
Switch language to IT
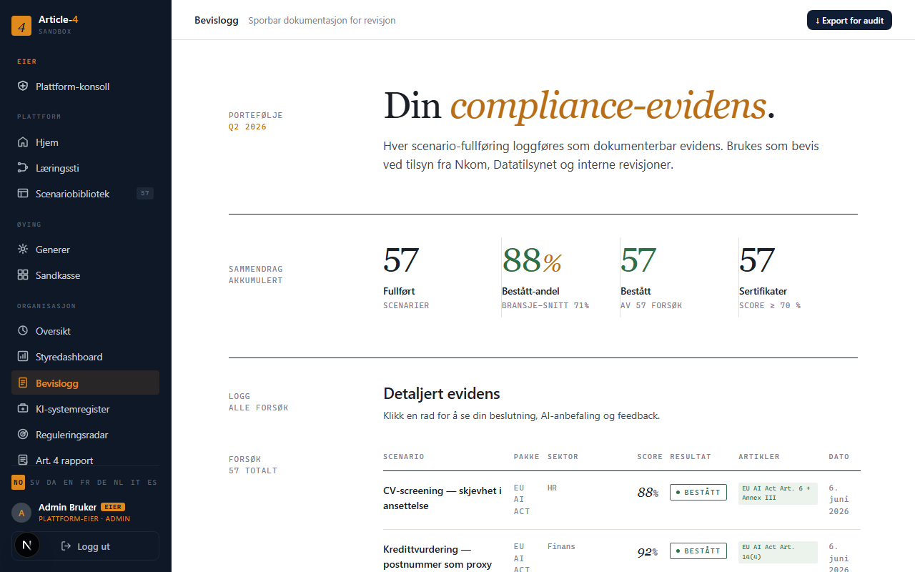coord(136,483)
